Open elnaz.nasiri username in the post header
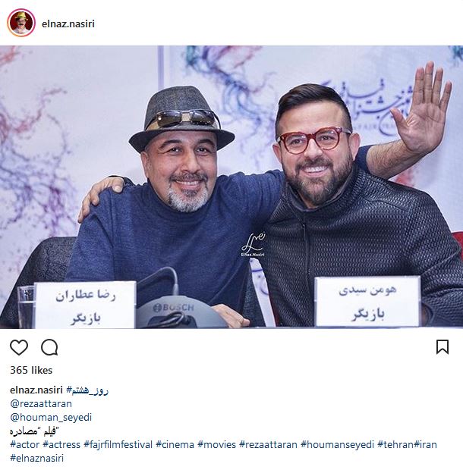This screenshot has height=470, width=463. (68, 23)
